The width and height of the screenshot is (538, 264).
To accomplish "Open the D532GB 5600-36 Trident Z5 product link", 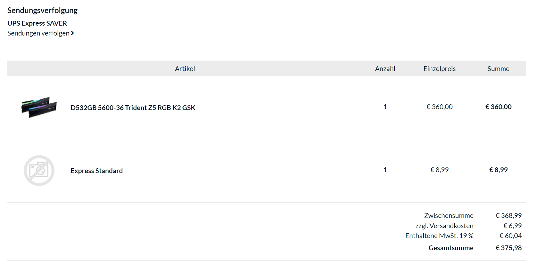I will [x=133, y=108].
